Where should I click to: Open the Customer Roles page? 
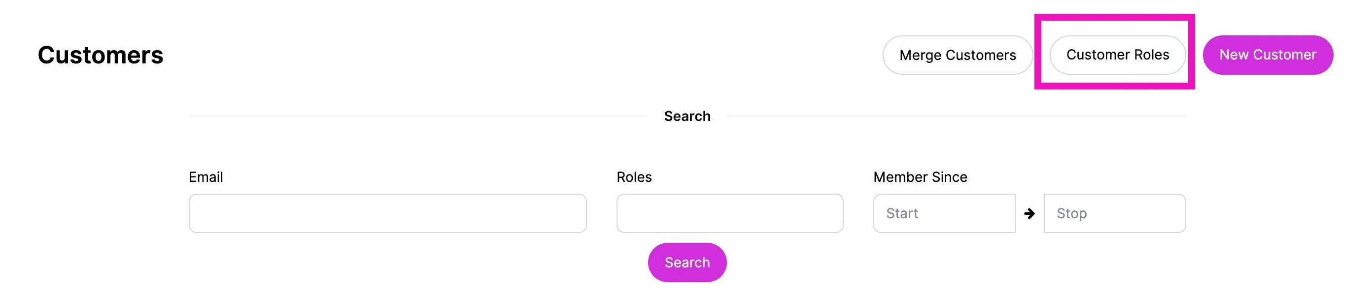1117,55
